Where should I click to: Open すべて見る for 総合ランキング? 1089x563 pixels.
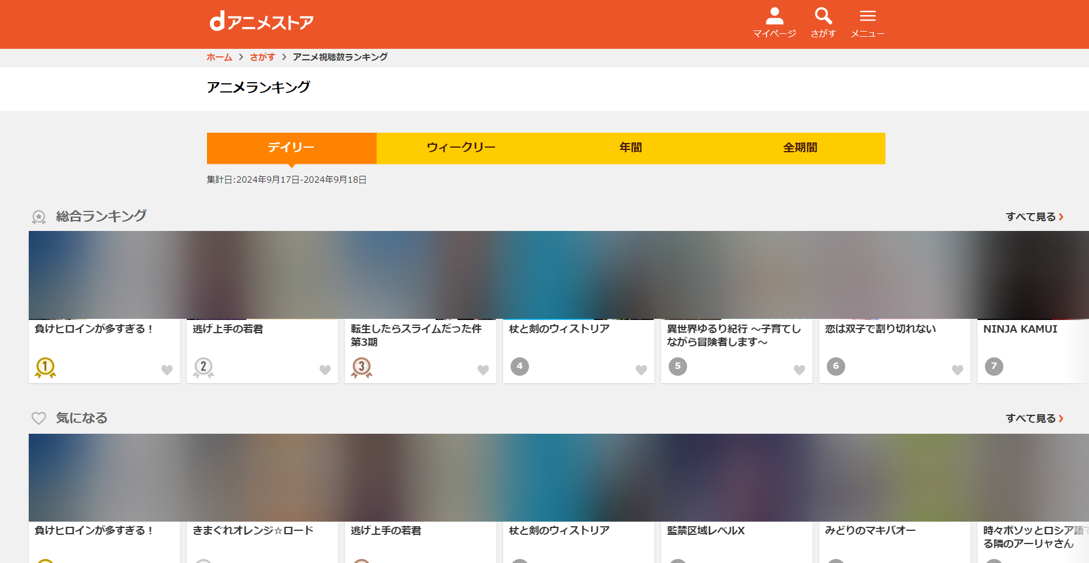(1034, 217)
